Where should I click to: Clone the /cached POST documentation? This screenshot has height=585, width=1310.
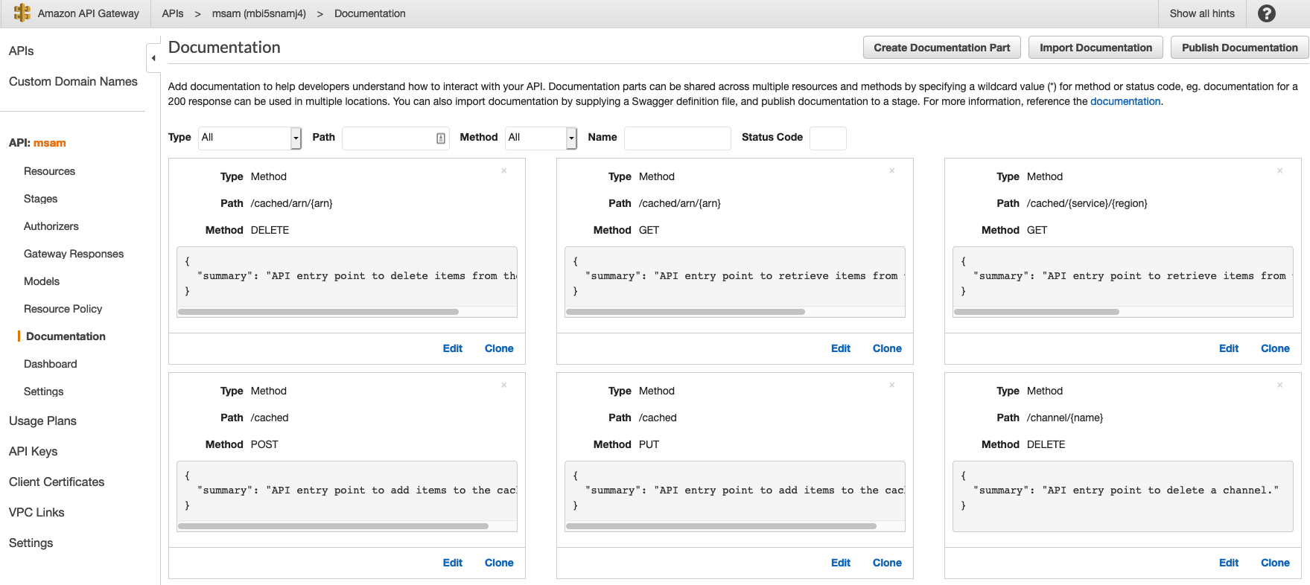tap(499, 563)
